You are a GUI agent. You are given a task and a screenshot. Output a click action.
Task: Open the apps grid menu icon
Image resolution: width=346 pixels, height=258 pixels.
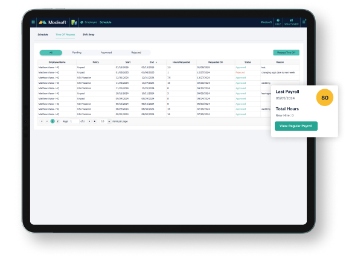pos(33,22)
